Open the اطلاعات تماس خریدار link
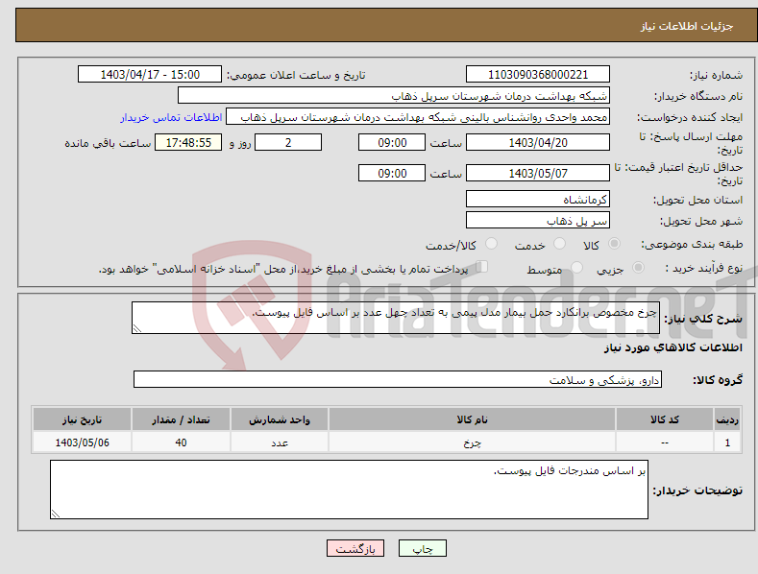This screenshot has height=574, width=758. click(x=171, y=117)
